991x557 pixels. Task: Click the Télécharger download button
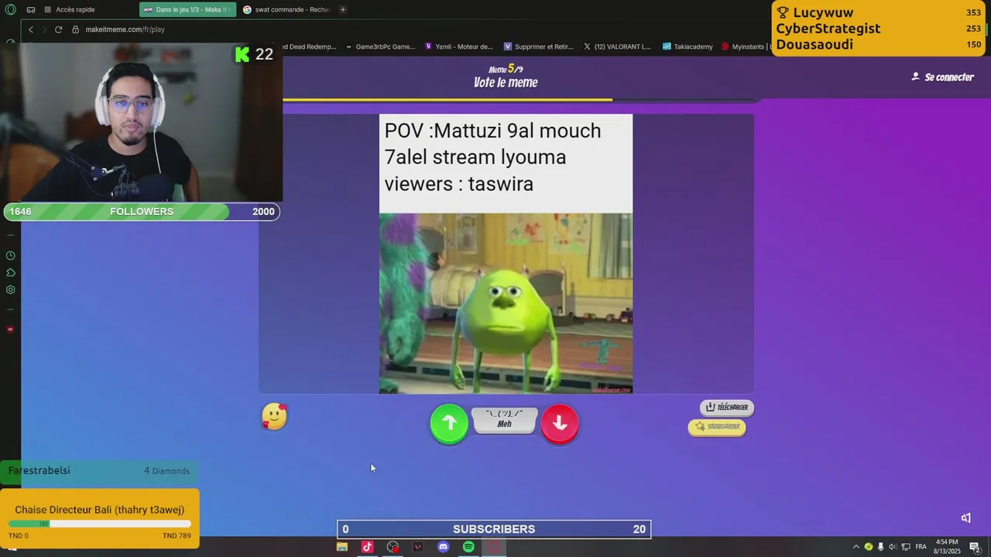click(726, 407)
